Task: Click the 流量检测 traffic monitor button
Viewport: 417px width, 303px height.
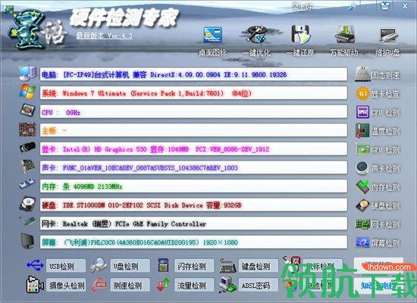Action: (194, 285)
